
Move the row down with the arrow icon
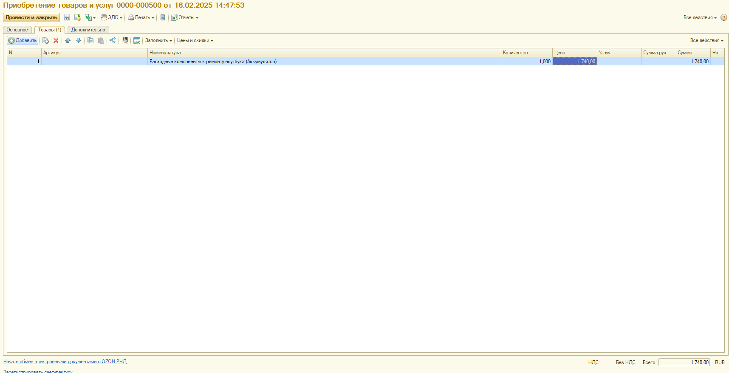[x=78, y=41]
